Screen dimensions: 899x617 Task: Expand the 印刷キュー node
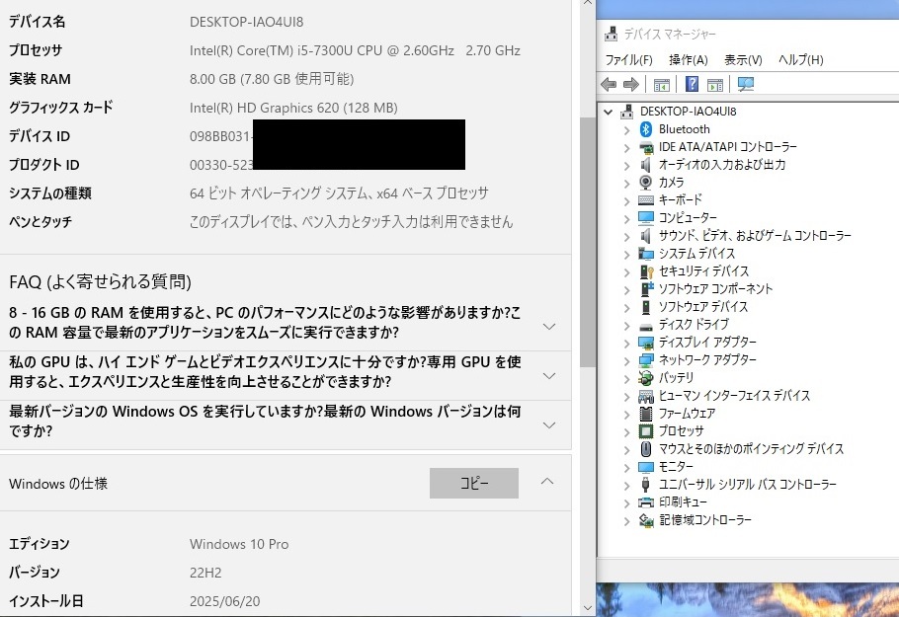point(626,503)
